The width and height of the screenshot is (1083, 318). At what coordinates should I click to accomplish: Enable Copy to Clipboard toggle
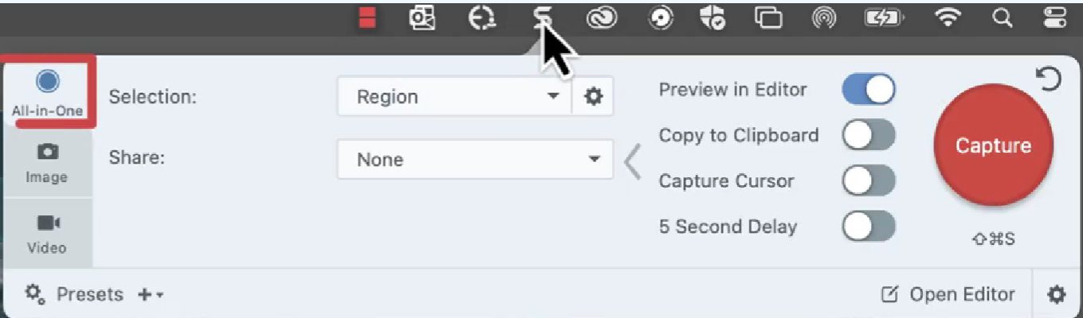[x=868, y=136]
